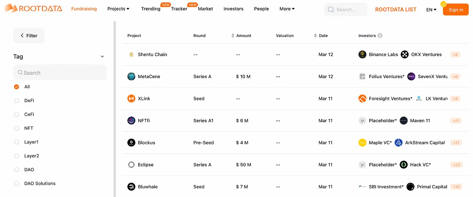The height and width of the screenshot is (197, 473).
Task: Click the Tag search input field
Action: pyautogui.click(x=61, y=73)
